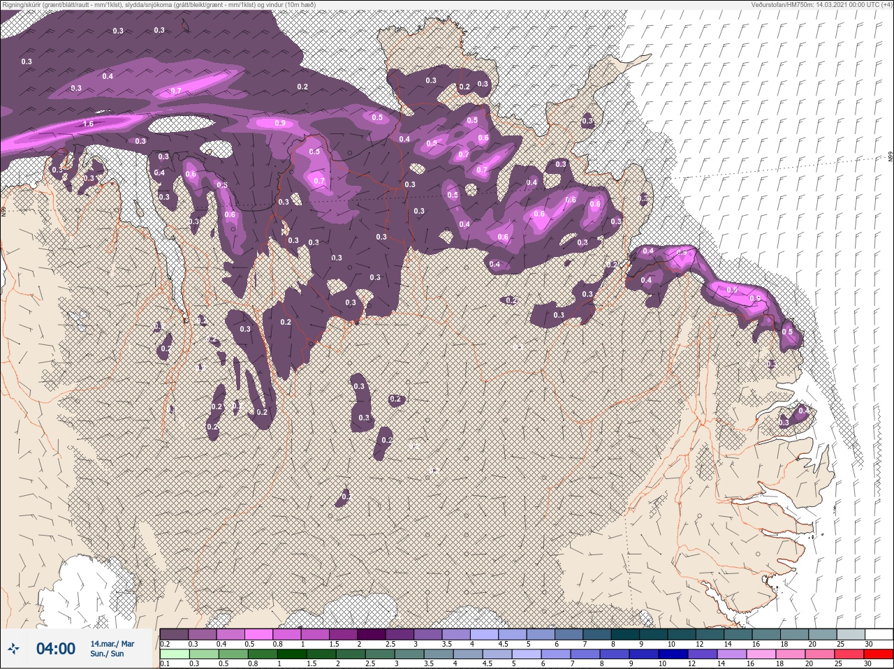Select the white upper legend swatch ending at 30

click(880, 633)
